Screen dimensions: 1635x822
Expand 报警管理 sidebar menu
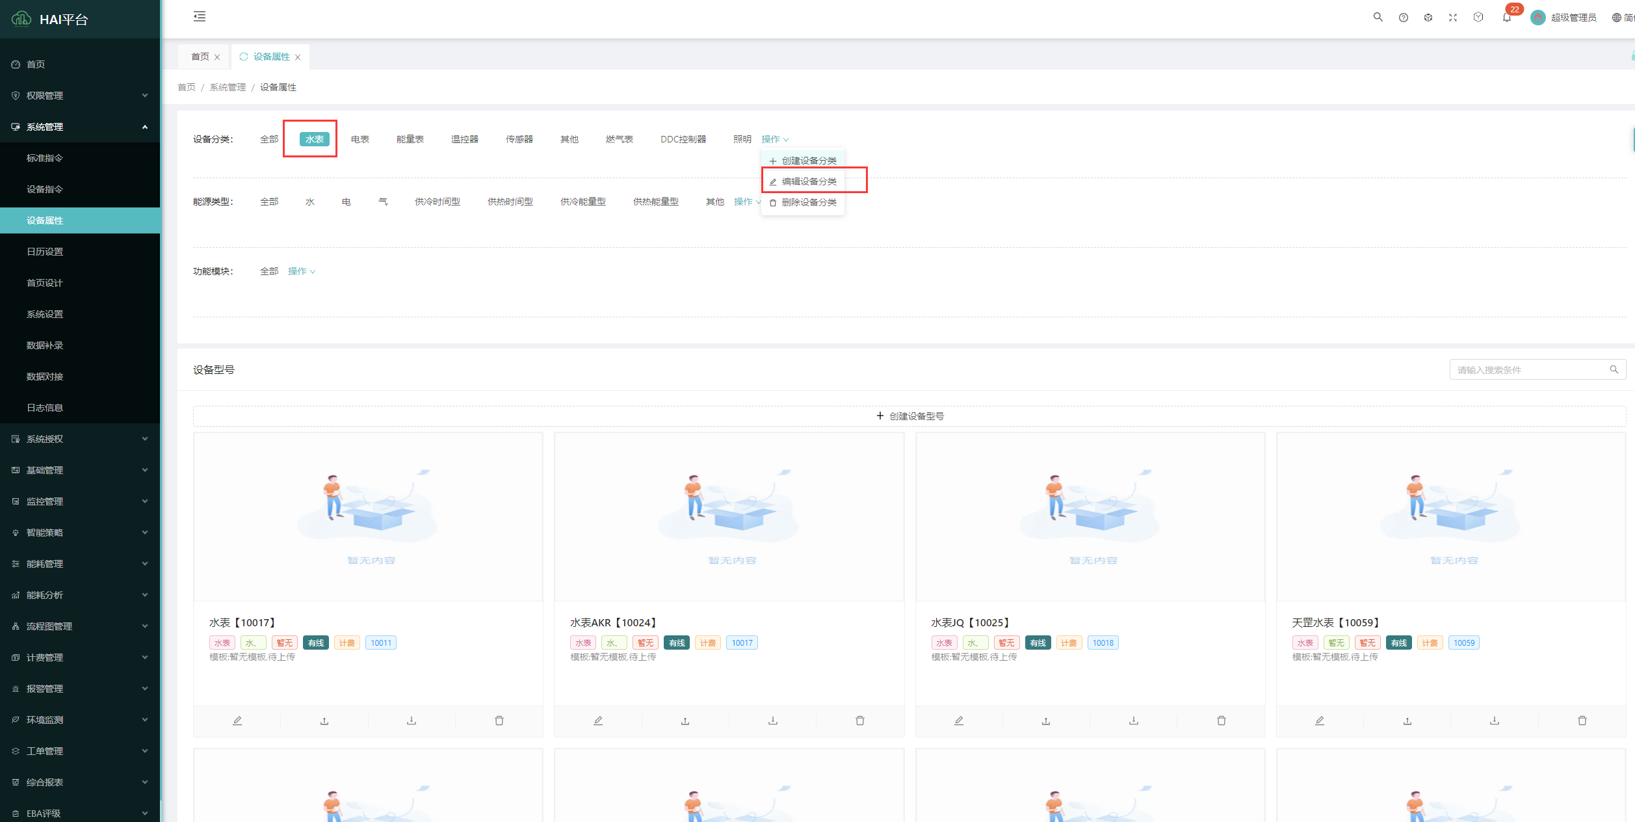point(80,689)
